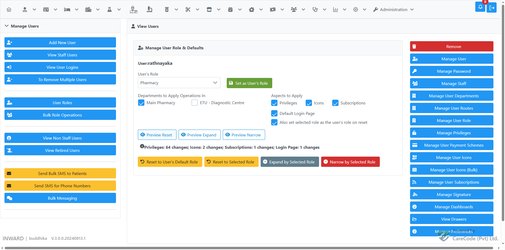Open the hospital building menu icon
Image resolution: width=505 pixels, height=250 pixels.
click(88, 10)
